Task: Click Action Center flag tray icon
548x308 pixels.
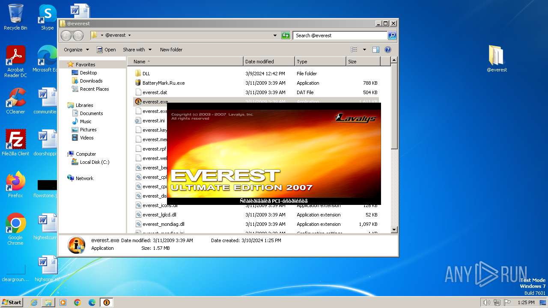Action: click(507, 302)
